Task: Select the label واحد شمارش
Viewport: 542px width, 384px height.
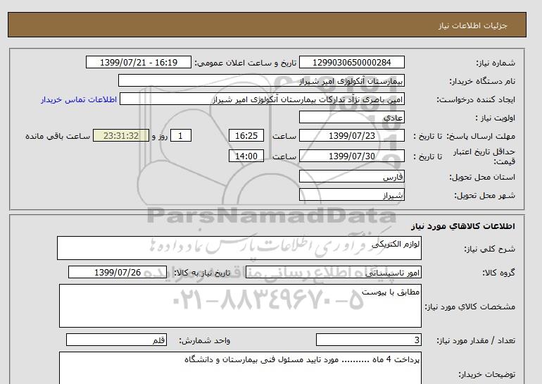Action: pyautogui.click(x=205, y=341)
